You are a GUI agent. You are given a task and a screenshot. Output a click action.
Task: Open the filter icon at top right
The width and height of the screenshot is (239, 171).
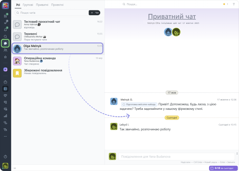coord(233,4)
